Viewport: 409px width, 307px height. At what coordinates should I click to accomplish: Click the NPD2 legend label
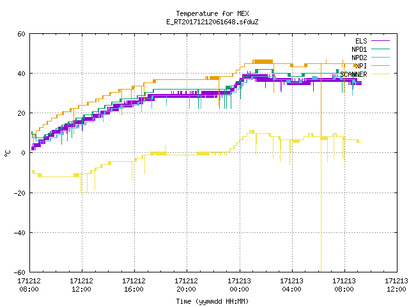pos(359,58)
